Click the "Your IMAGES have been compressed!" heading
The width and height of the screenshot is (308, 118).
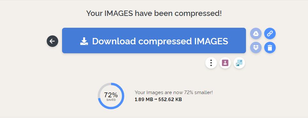click(154, 13)
